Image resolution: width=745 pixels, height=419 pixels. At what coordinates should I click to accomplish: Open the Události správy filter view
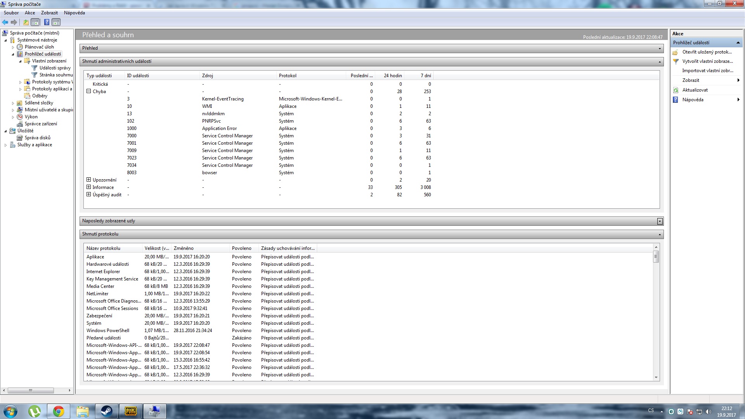[x=55, y=68]
